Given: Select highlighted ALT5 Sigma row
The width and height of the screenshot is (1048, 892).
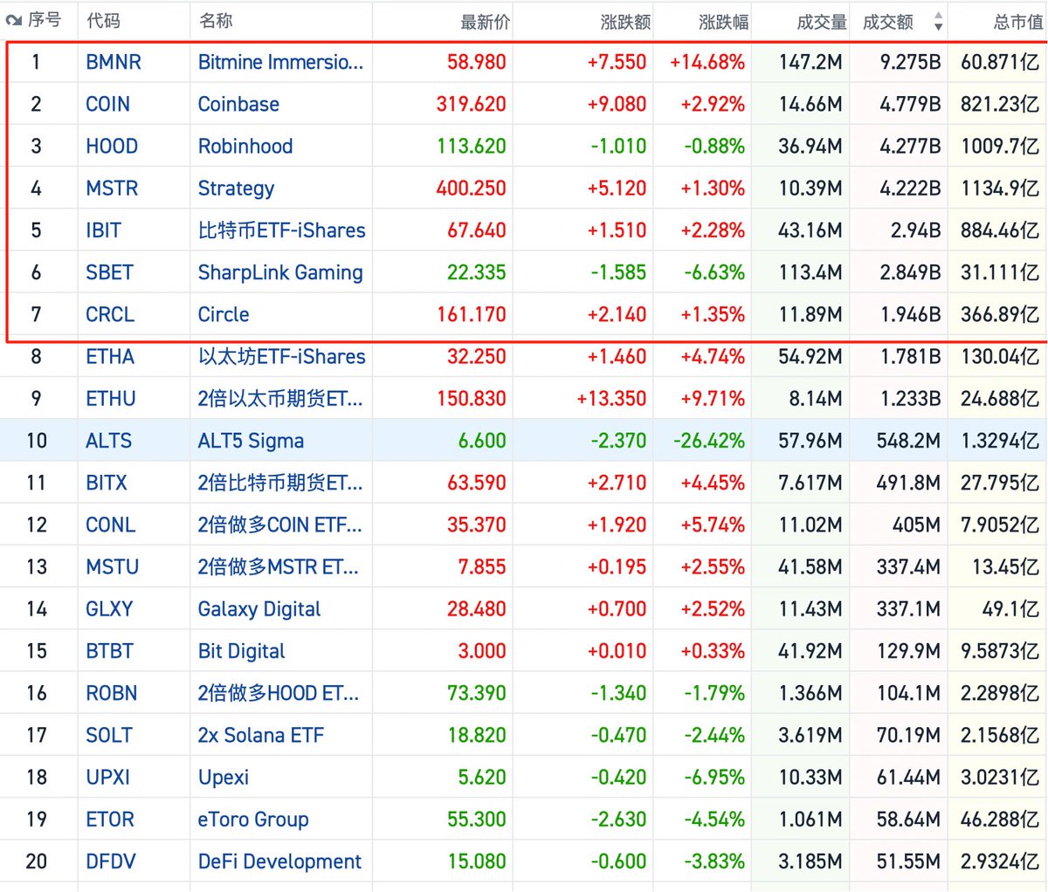Looking at the screenshot, I should pyautogui.click(x=524, y=440).
